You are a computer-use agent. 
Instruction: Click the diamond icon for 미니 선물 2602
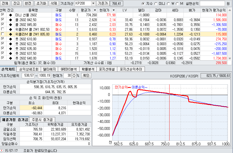pos(10,15)
